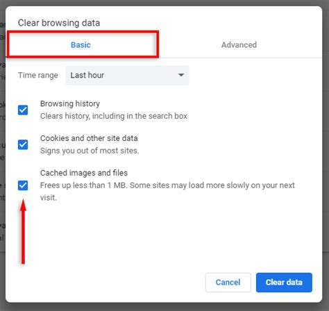Image resolution: width=329 pixels, height=311 pixels.
Task: Click the Time range label
Action: (x=38, y=75)
